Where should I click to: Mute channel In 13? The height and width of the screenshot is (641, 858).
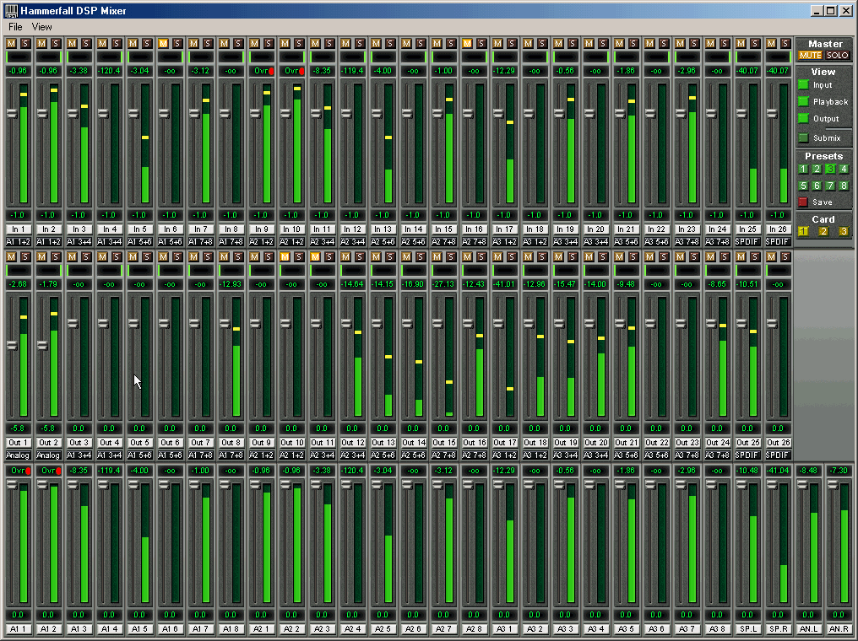[x=376, y=43]
